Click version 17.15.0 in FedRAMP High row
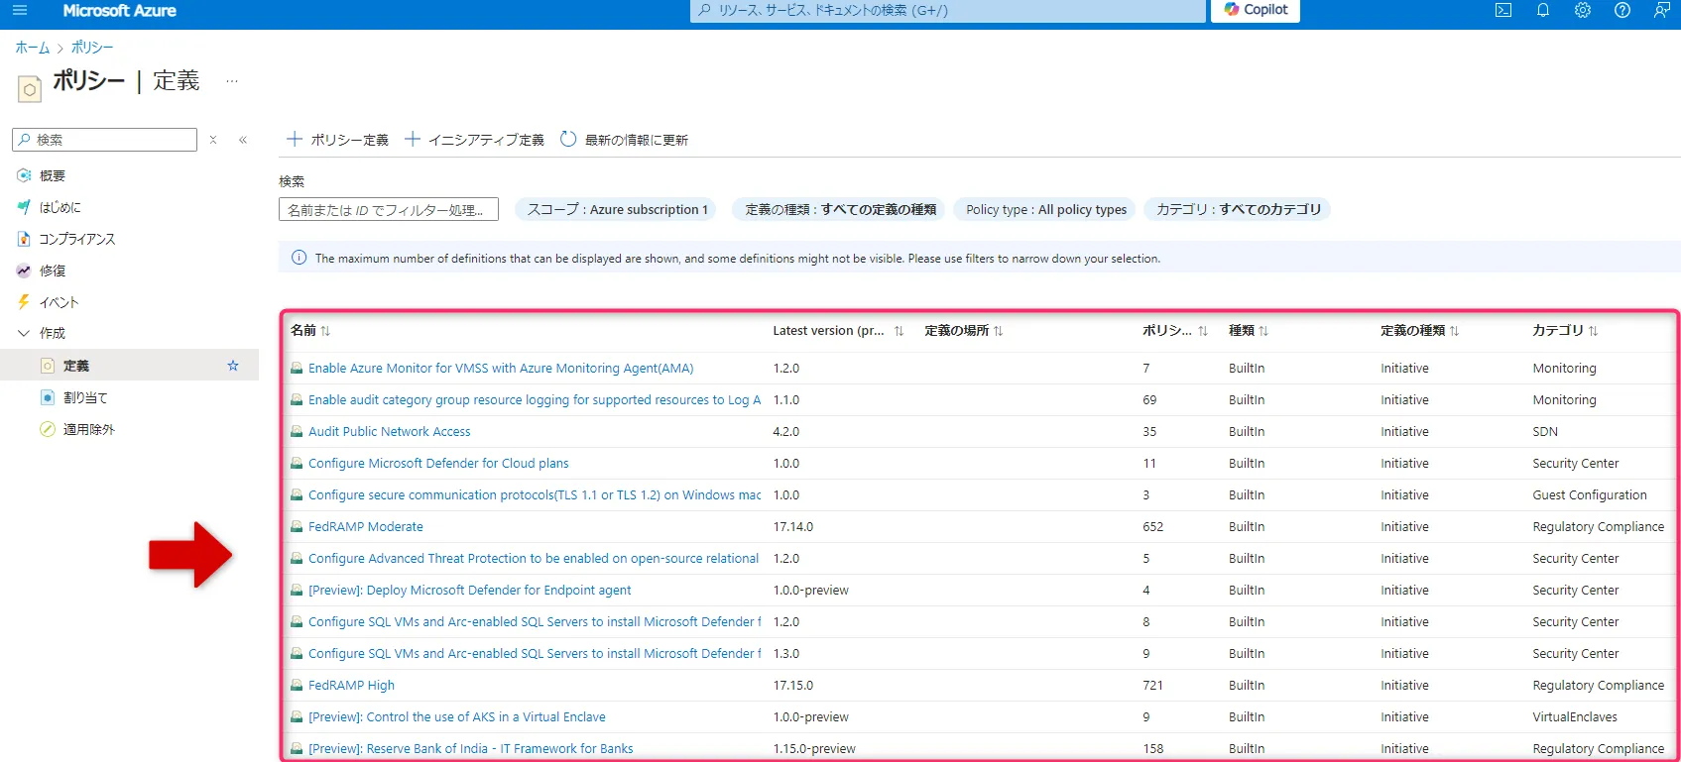 tap(792, 685)
